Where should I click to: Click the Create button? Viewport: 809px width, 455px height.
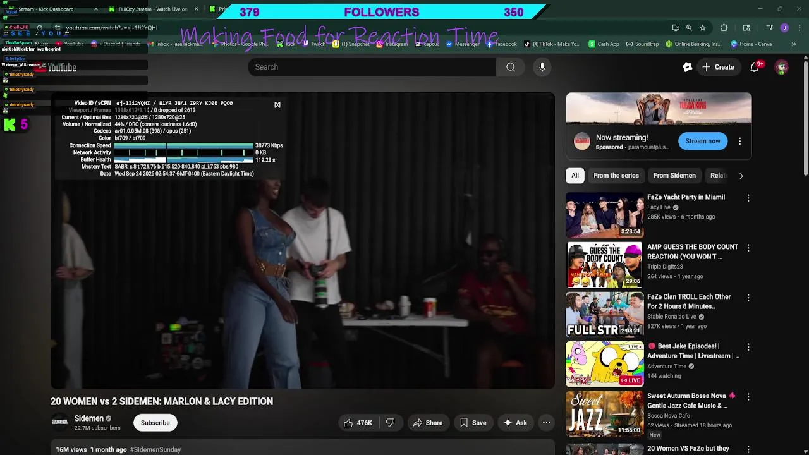pyautogui.click(x=718, y=67)
